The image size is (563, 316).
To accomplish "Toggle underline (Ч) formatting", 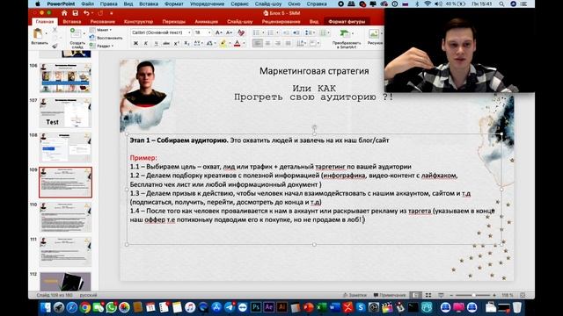I will point(156,43).
